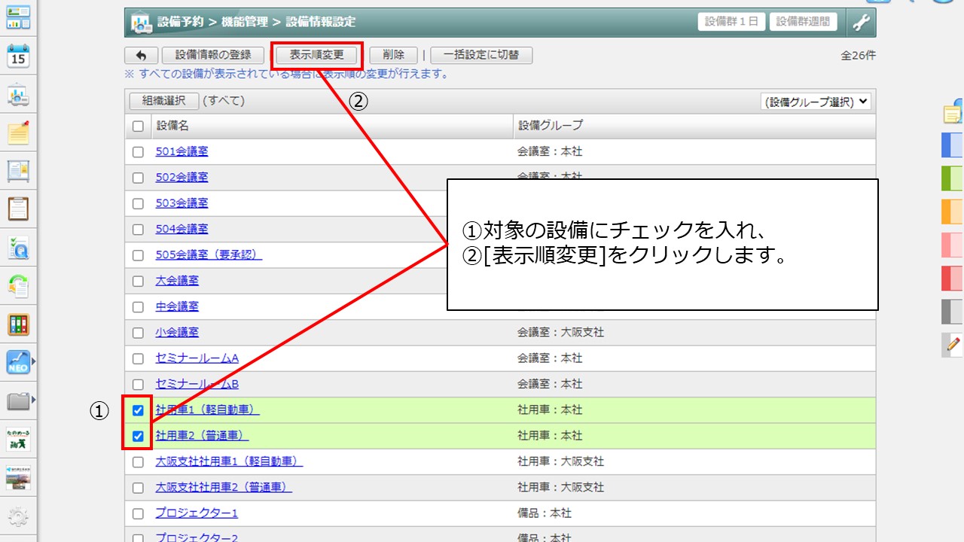Open the 設備グループ選択 dropdown
The width and height of the screenshot is (964, 542).
(816, 102)
